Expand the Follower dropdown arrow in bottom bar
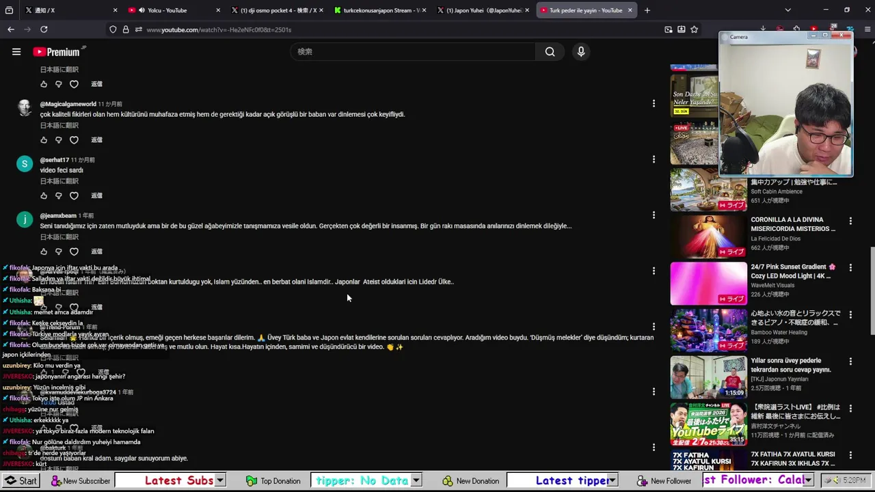 tap(809, 481)
